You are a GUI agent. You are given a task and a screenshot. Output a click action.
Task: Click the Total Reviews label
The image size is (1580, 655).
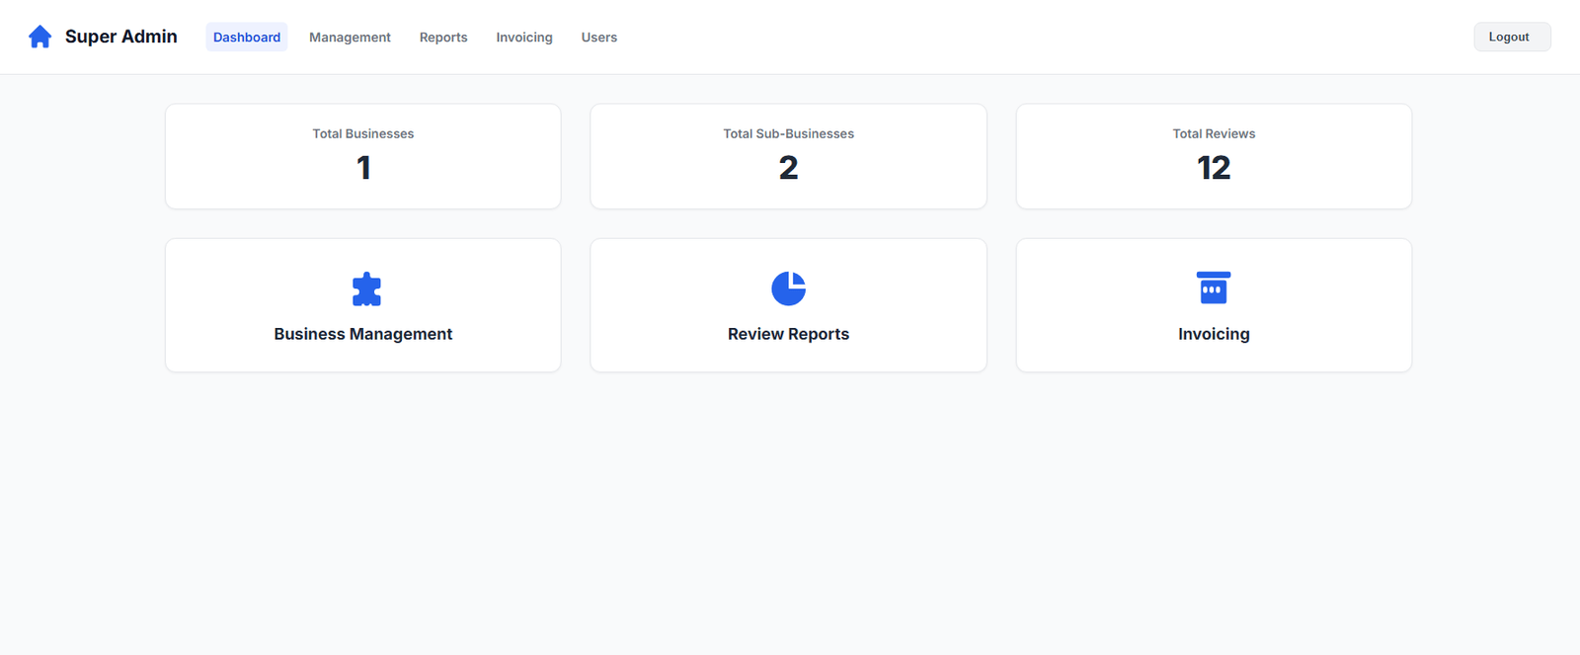(x=1214, y=133)
